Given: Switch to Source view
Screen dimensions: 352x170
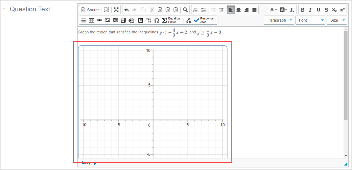Looking at the screenshot, I should tap(90, 9).
